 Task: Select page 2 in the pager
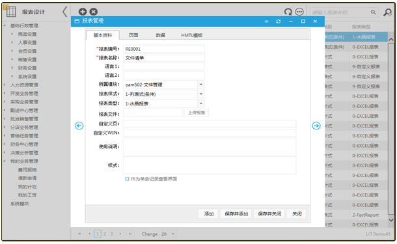click(105, 234)
